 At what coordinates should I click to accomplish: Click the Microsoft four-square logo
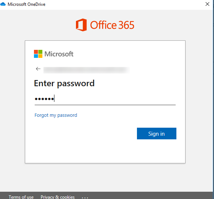pos(38,54)
